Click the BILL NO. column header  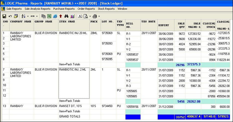click(133, 25)
